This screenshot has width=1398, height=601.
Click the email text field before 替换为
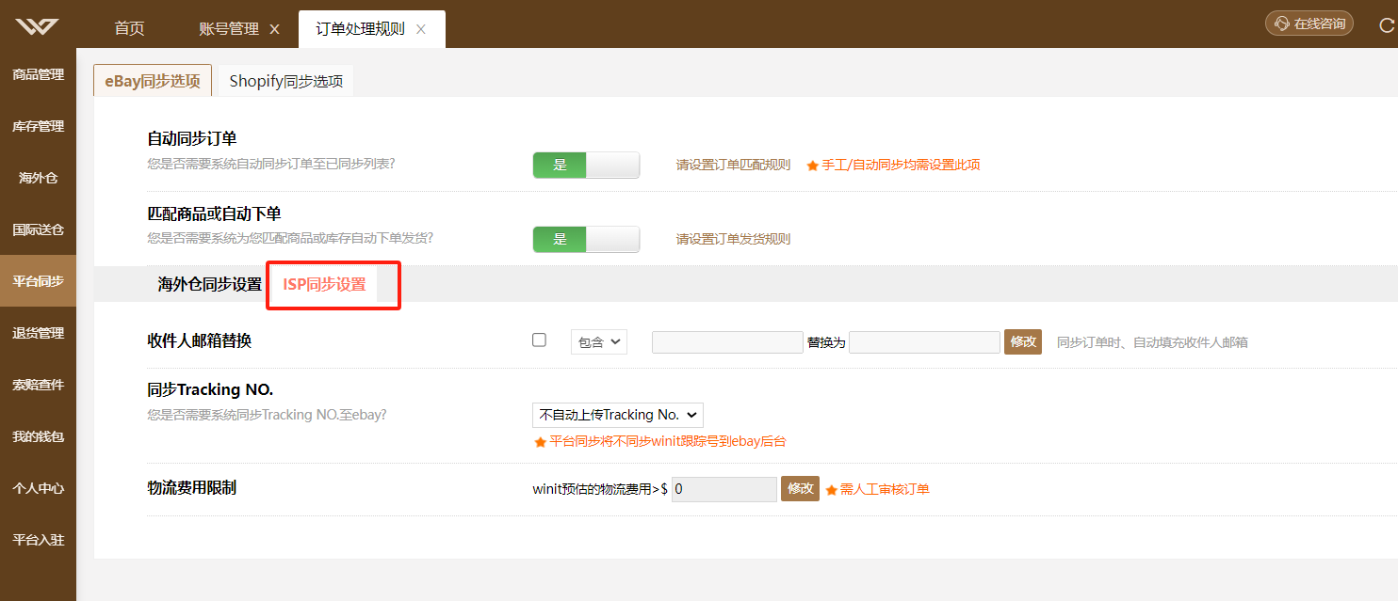727,341
